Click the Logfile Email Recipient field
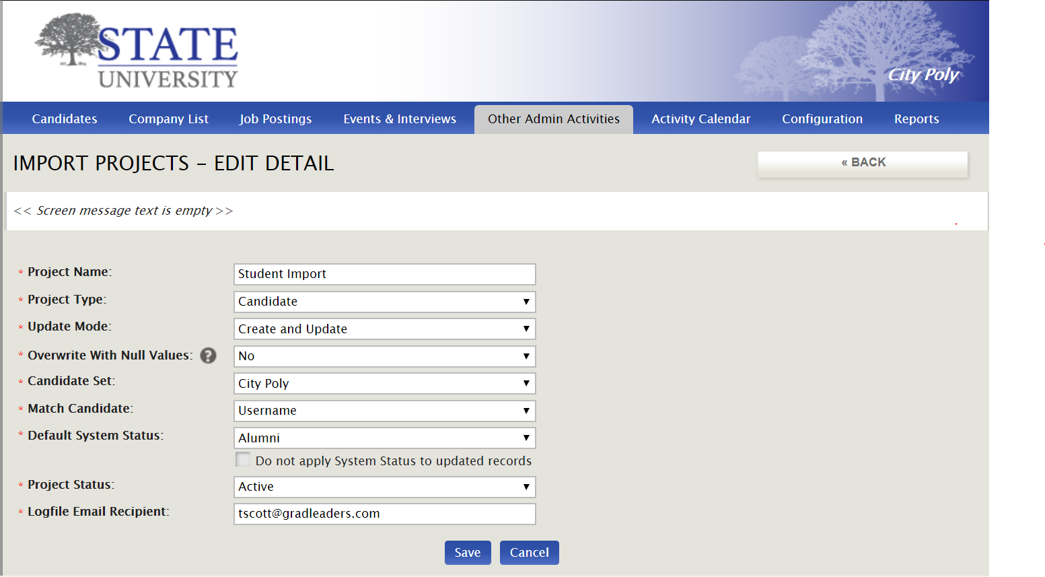This screenshot has width=1045, height=577. point(385,514)
